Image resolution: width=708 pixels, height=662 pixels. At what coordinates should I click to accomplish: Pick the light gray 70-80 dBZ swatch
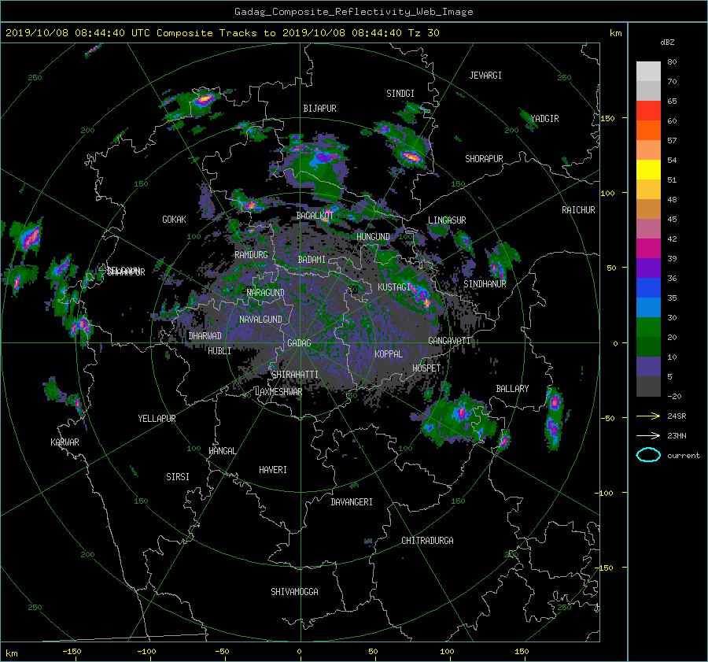(648, 72)
